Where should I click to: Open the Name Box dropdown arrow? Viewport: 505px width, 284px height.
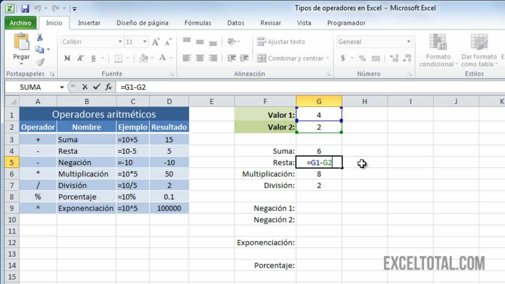pos(62,87)
